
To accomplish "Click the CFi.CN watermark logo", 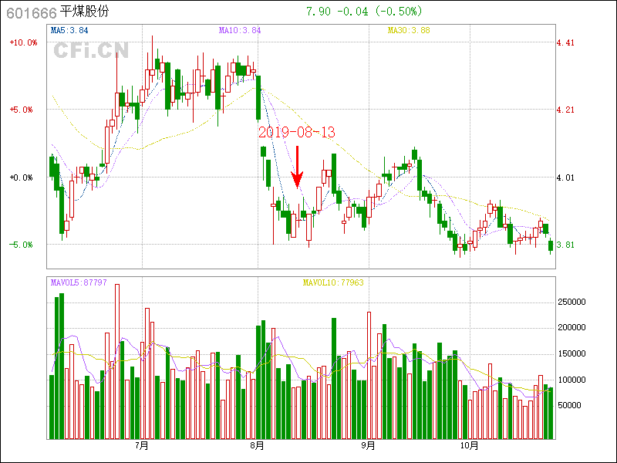I will [x=90, y=50].
